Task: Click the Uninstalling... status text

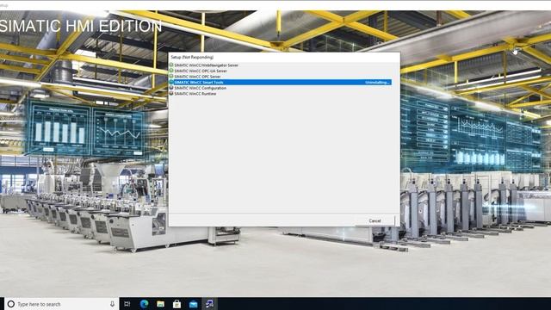Action: (x=377, y=83)
